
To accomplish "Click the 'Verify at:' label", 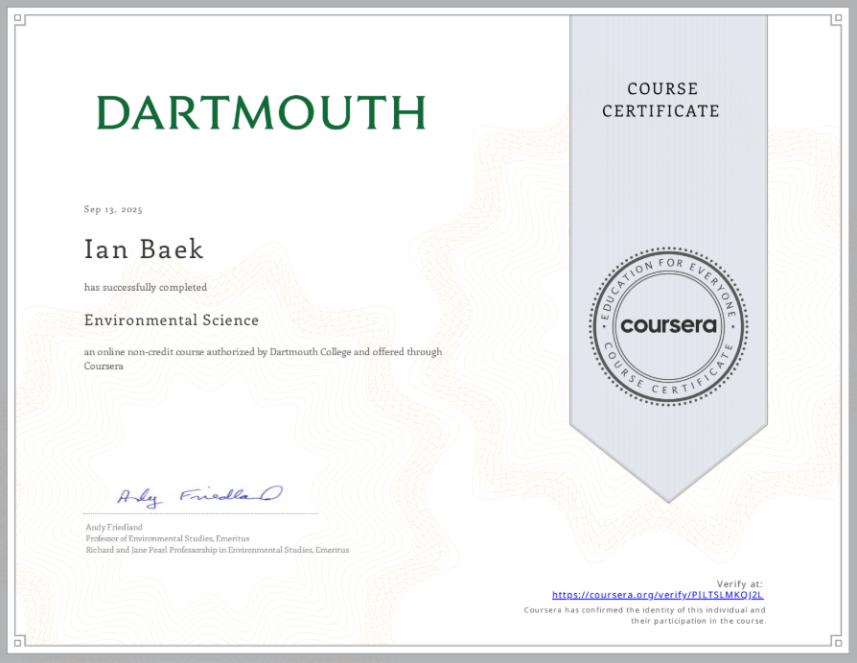I will [739, 583].
